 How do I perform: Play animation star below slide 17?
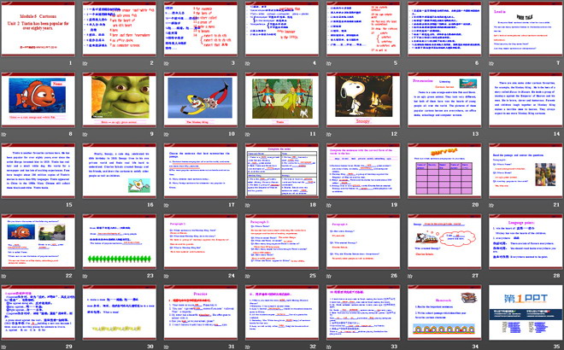pyautogui.click(x=166, y=205)
